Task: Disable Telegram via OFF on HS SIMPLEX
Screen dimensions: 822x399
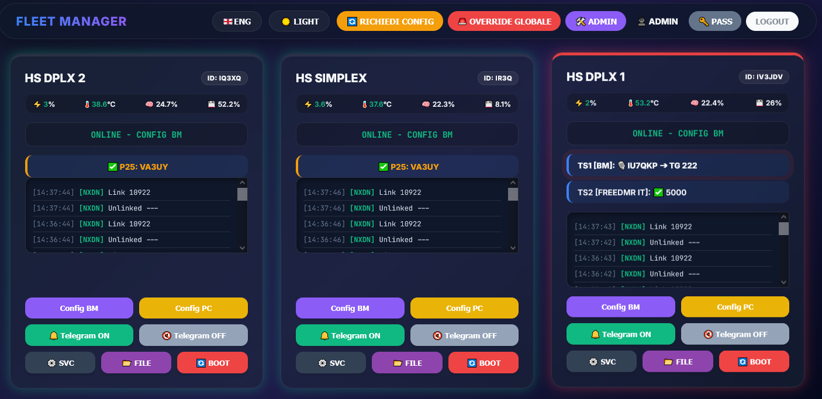Action: (464, 335)
